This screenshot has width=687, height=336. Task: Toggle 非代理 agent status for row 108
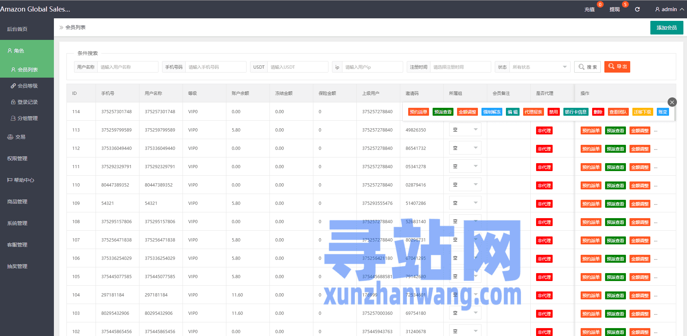[x=544, y=222]
